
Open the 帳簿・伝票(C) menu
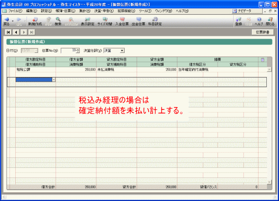coord(65,11)
